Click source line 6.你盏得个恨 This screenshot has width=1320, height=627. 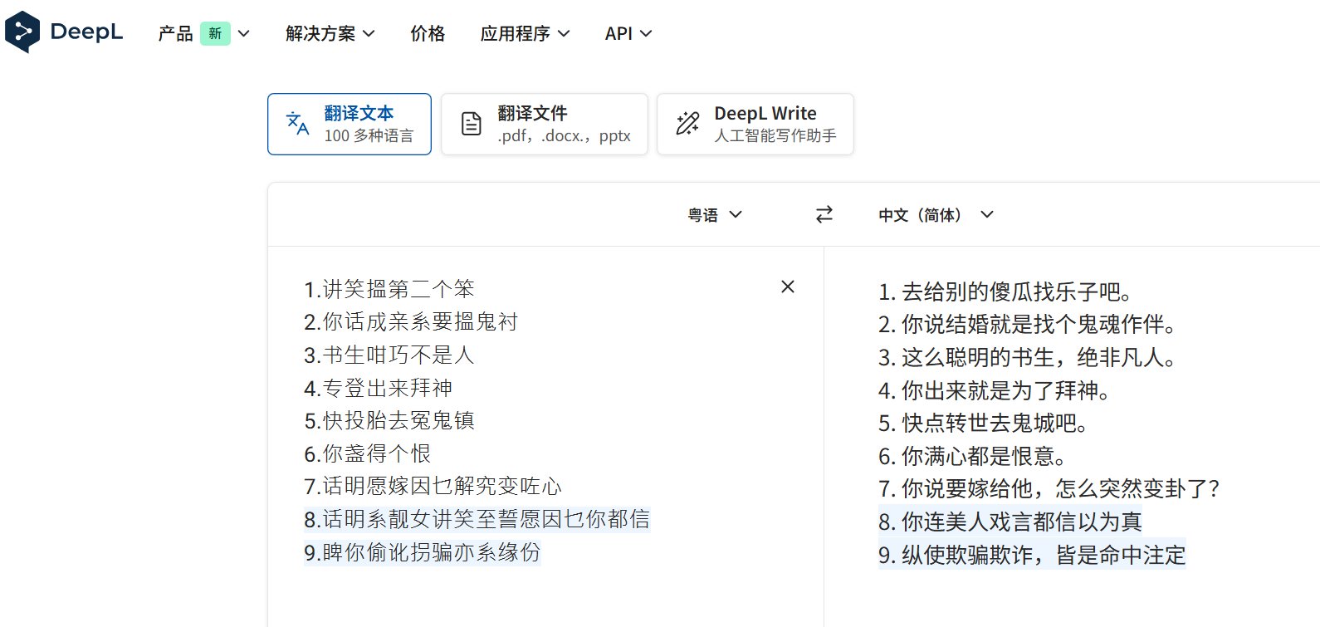click(368, 453)
